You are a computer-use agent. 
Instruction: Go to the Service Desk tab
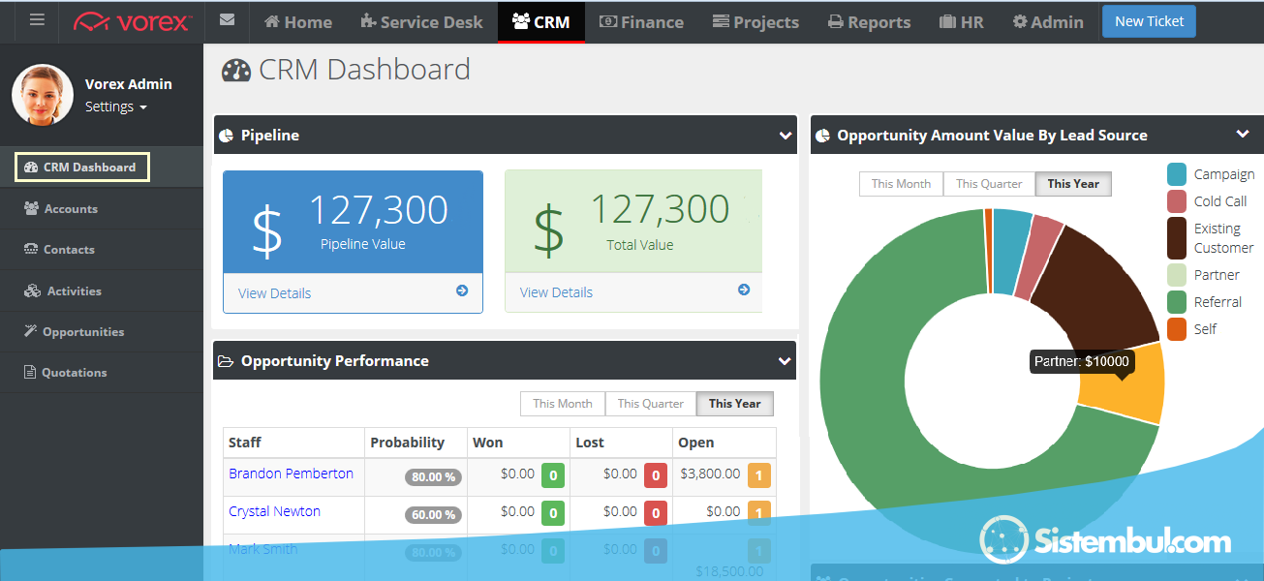click(x=421, y=21)
